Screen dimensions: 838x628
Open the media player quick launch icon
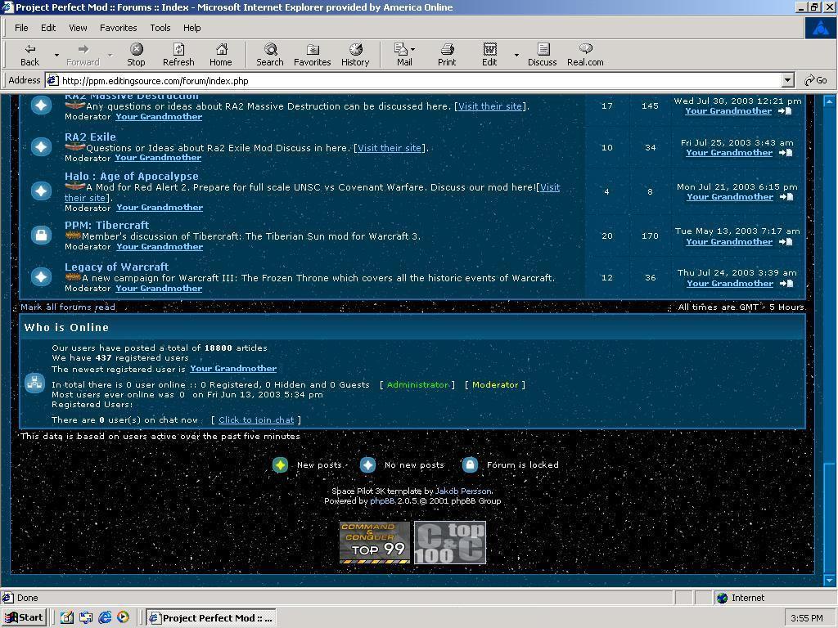(124, 617)
